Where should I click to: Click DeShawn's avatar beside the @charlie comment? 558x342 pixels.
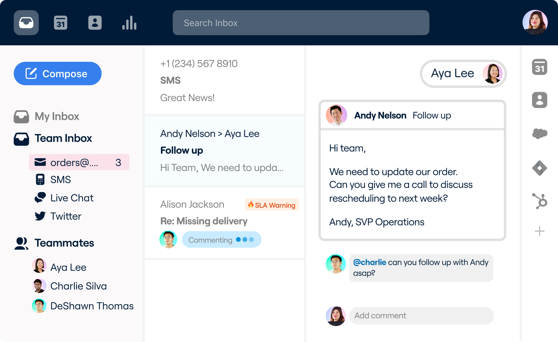click(336, 264)
